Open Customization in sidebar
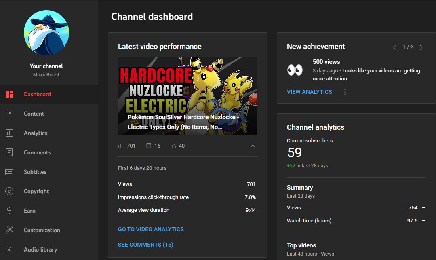Screen dimensions: 436x260 click(x=49, y=230)
